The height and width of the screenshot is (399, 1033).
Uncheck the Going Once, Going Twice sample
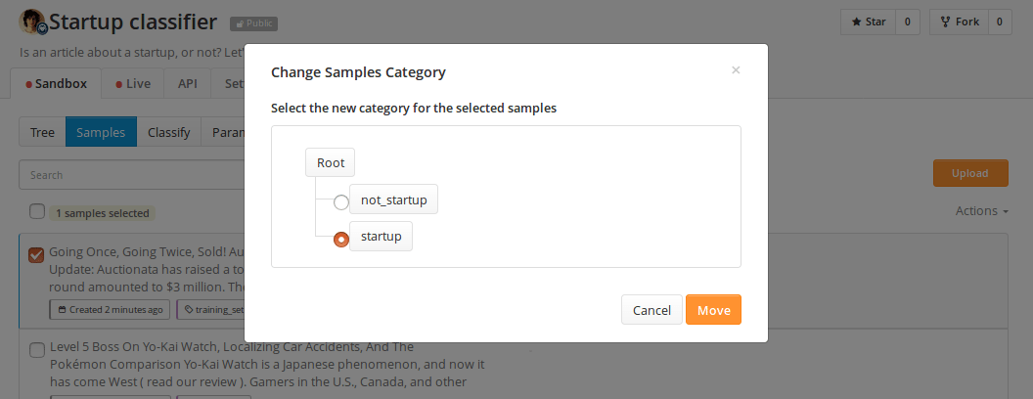(x=36, y=254)
